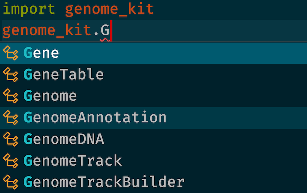Choose GeneTable from the autocomplete list
This screenshot has width=307, height=193.
[153, 75]
